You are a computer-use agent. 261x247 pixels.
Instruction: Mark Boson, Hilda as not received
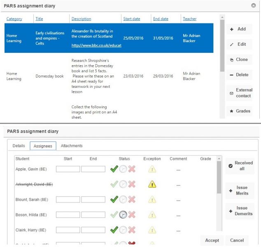[x=132, y=215]
